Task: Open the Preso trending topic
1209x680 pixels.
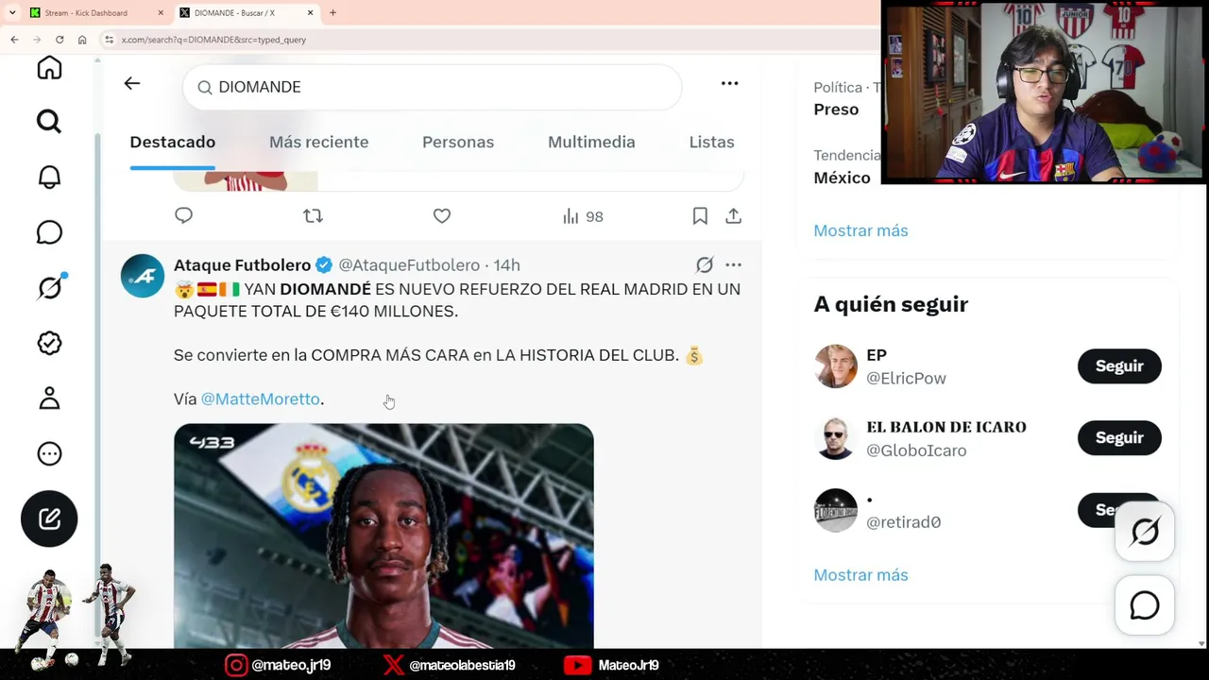Action: click(x=836, y=110)
